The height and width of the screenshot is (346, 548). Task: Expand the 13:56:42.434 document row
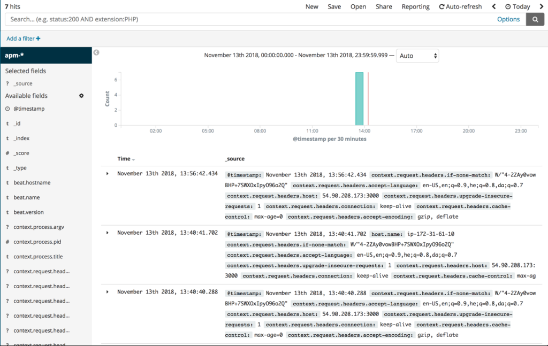106,173
